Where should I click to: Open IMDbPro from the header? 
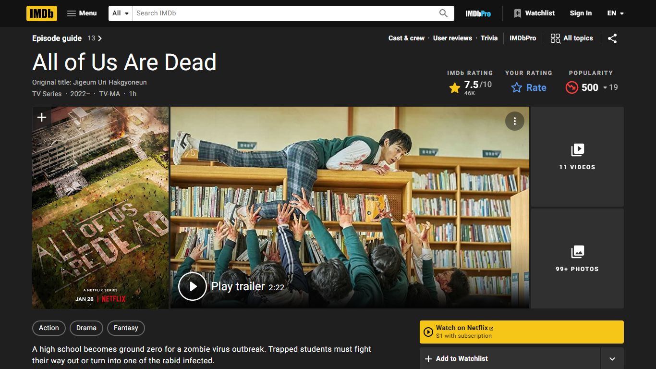pos(478,13)
